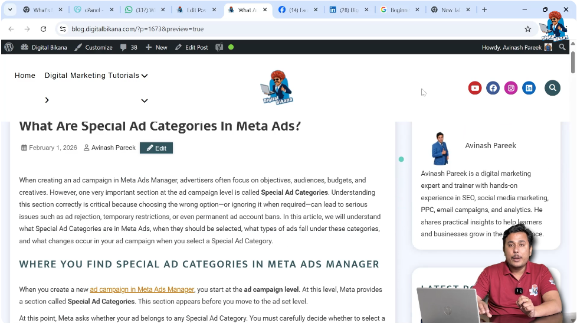577x323 pixels.
Task: Open the Yoast SEO admin bar icon
Action: (219, 47)
